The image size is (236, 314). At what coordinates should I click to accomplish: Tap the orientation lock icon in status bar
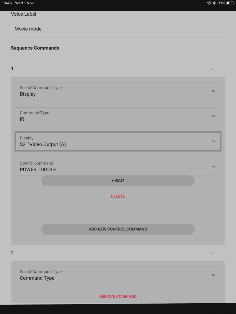click(215, 3)
